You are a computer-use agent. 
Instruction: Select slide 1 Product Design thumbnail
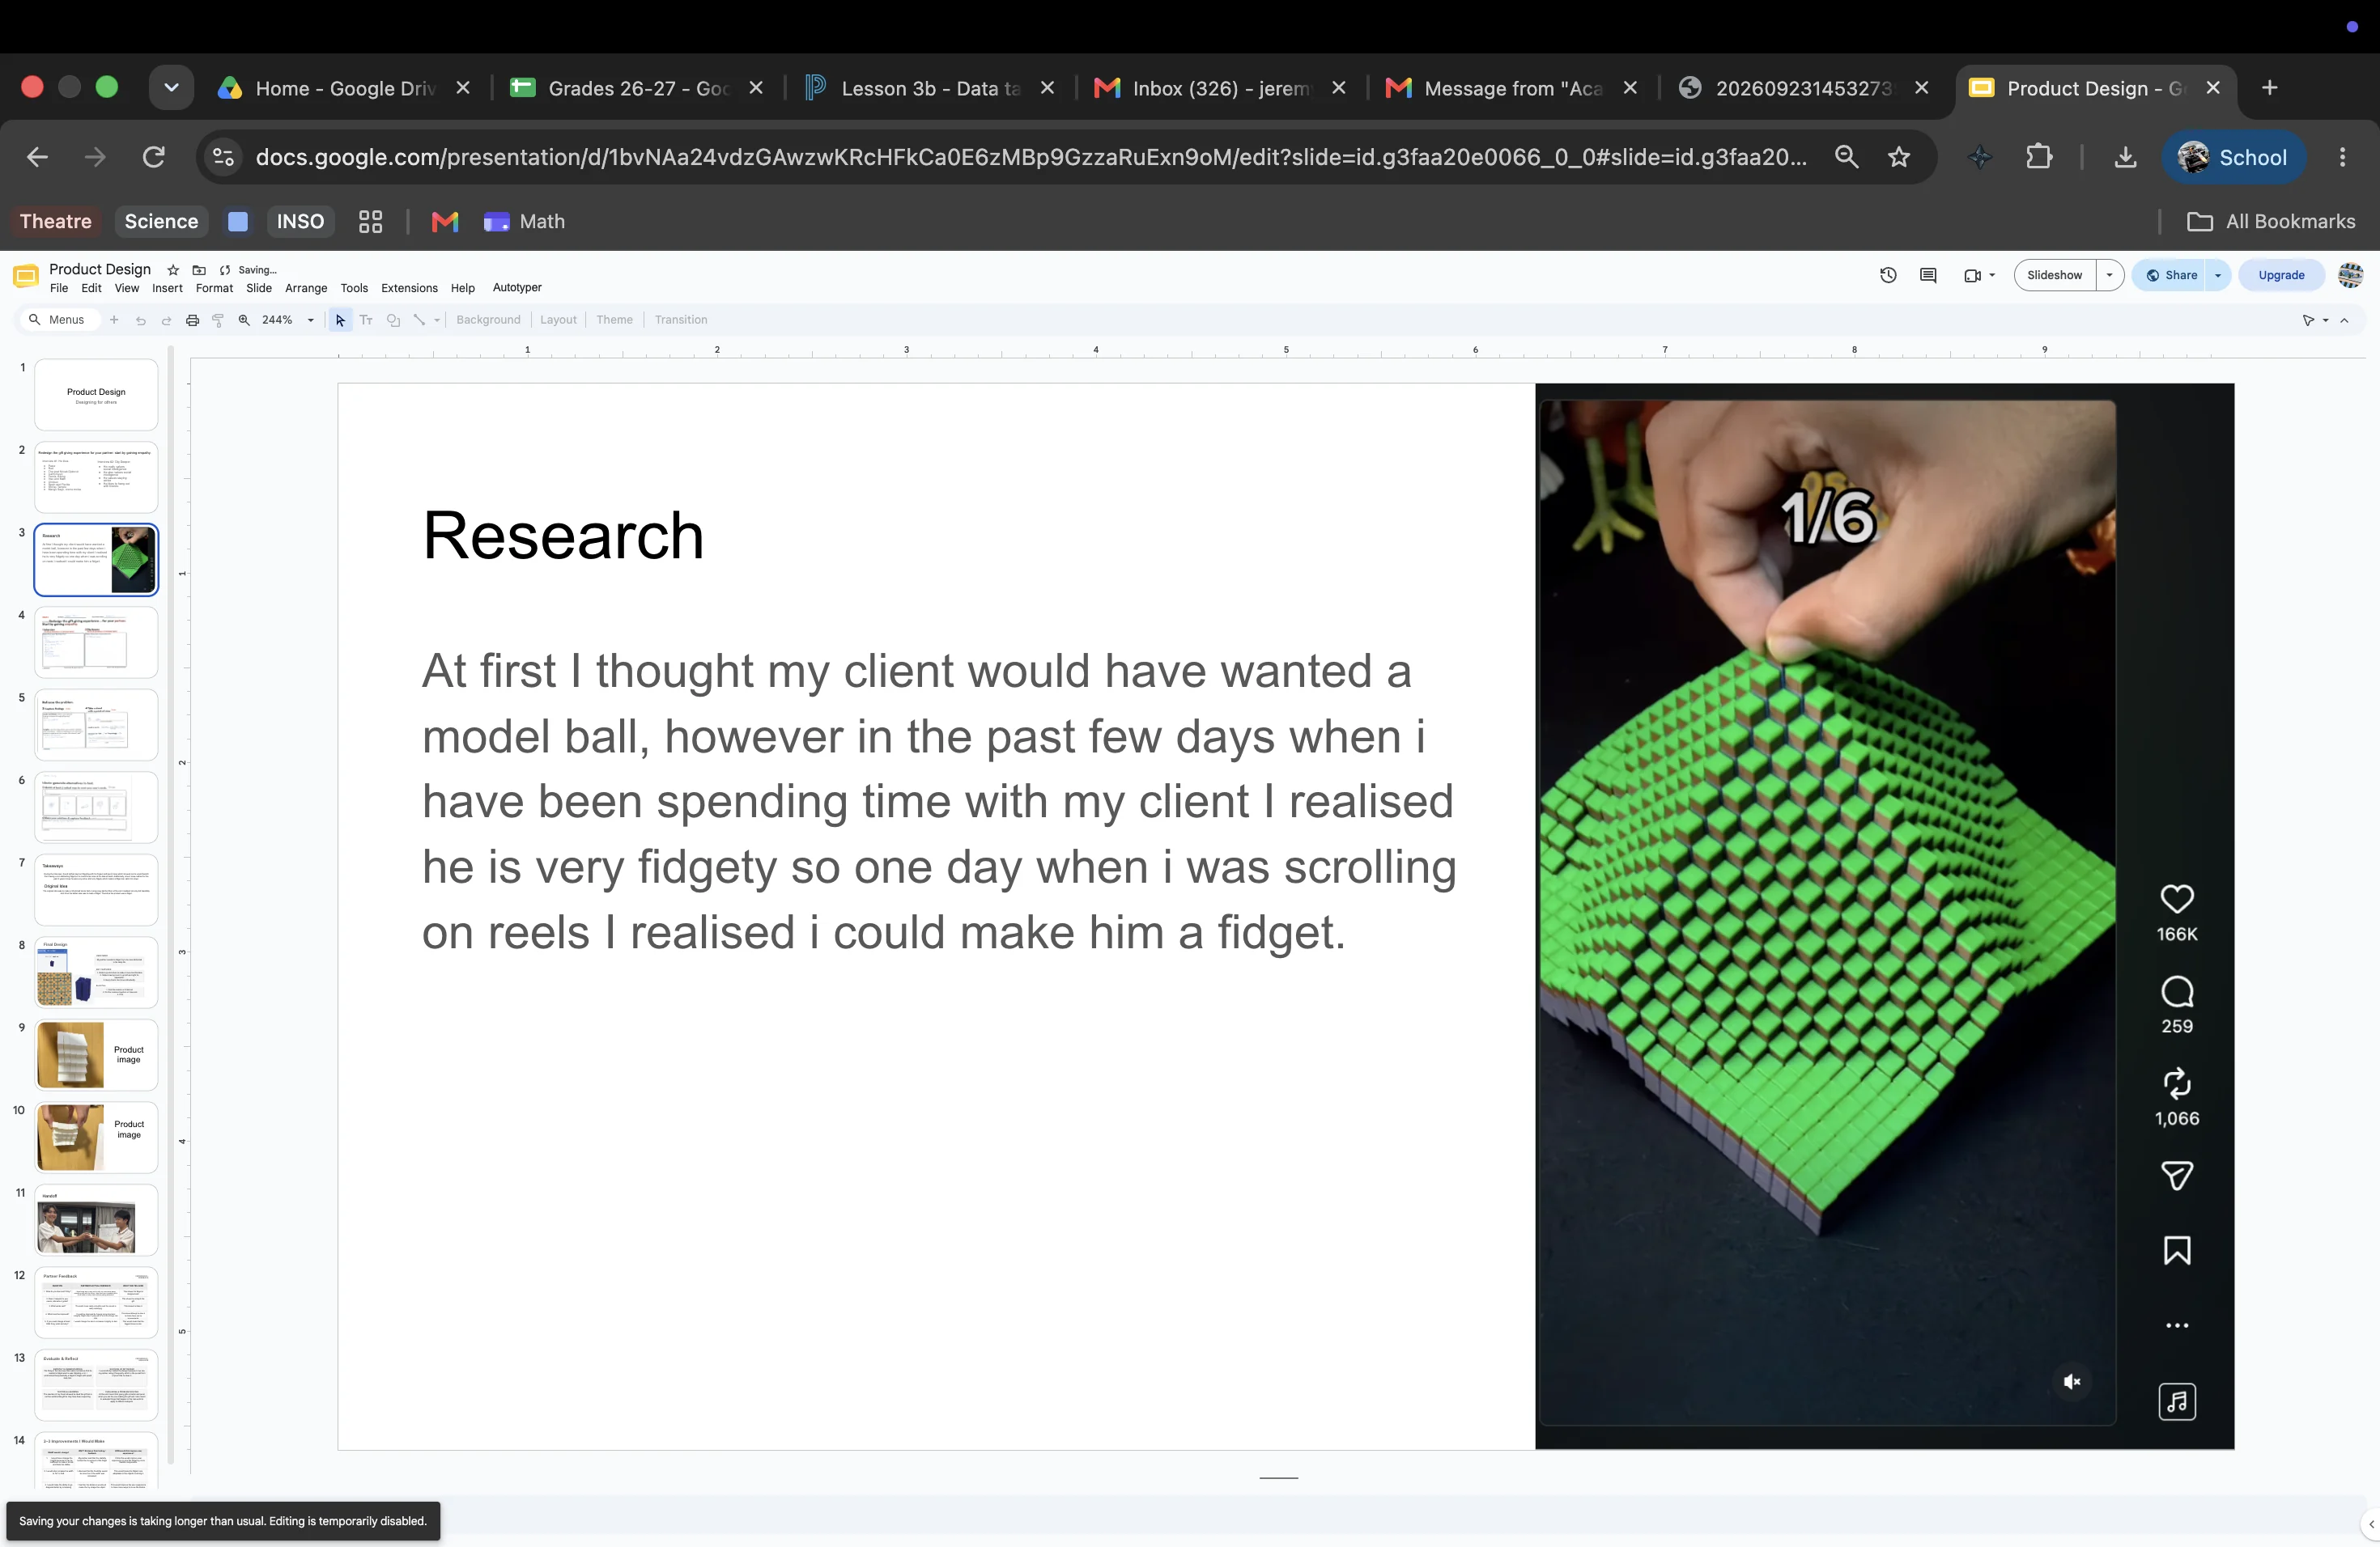[x=96, y=394]
